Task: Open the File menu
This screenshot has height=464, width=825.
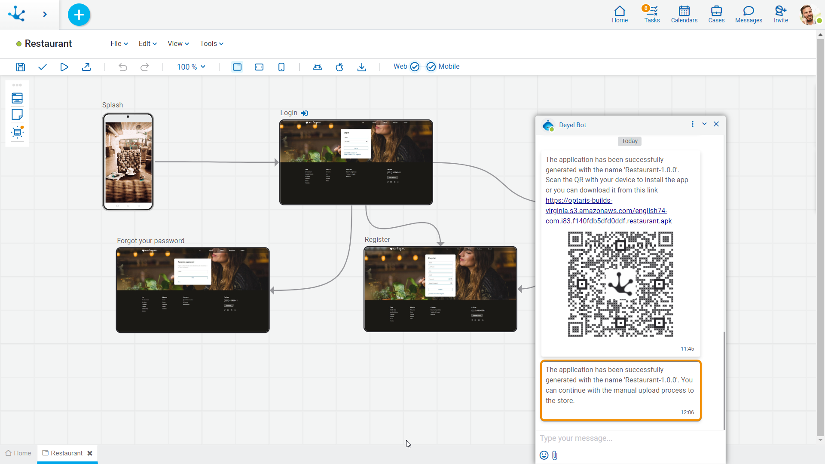Action: [x=119, y=44]
